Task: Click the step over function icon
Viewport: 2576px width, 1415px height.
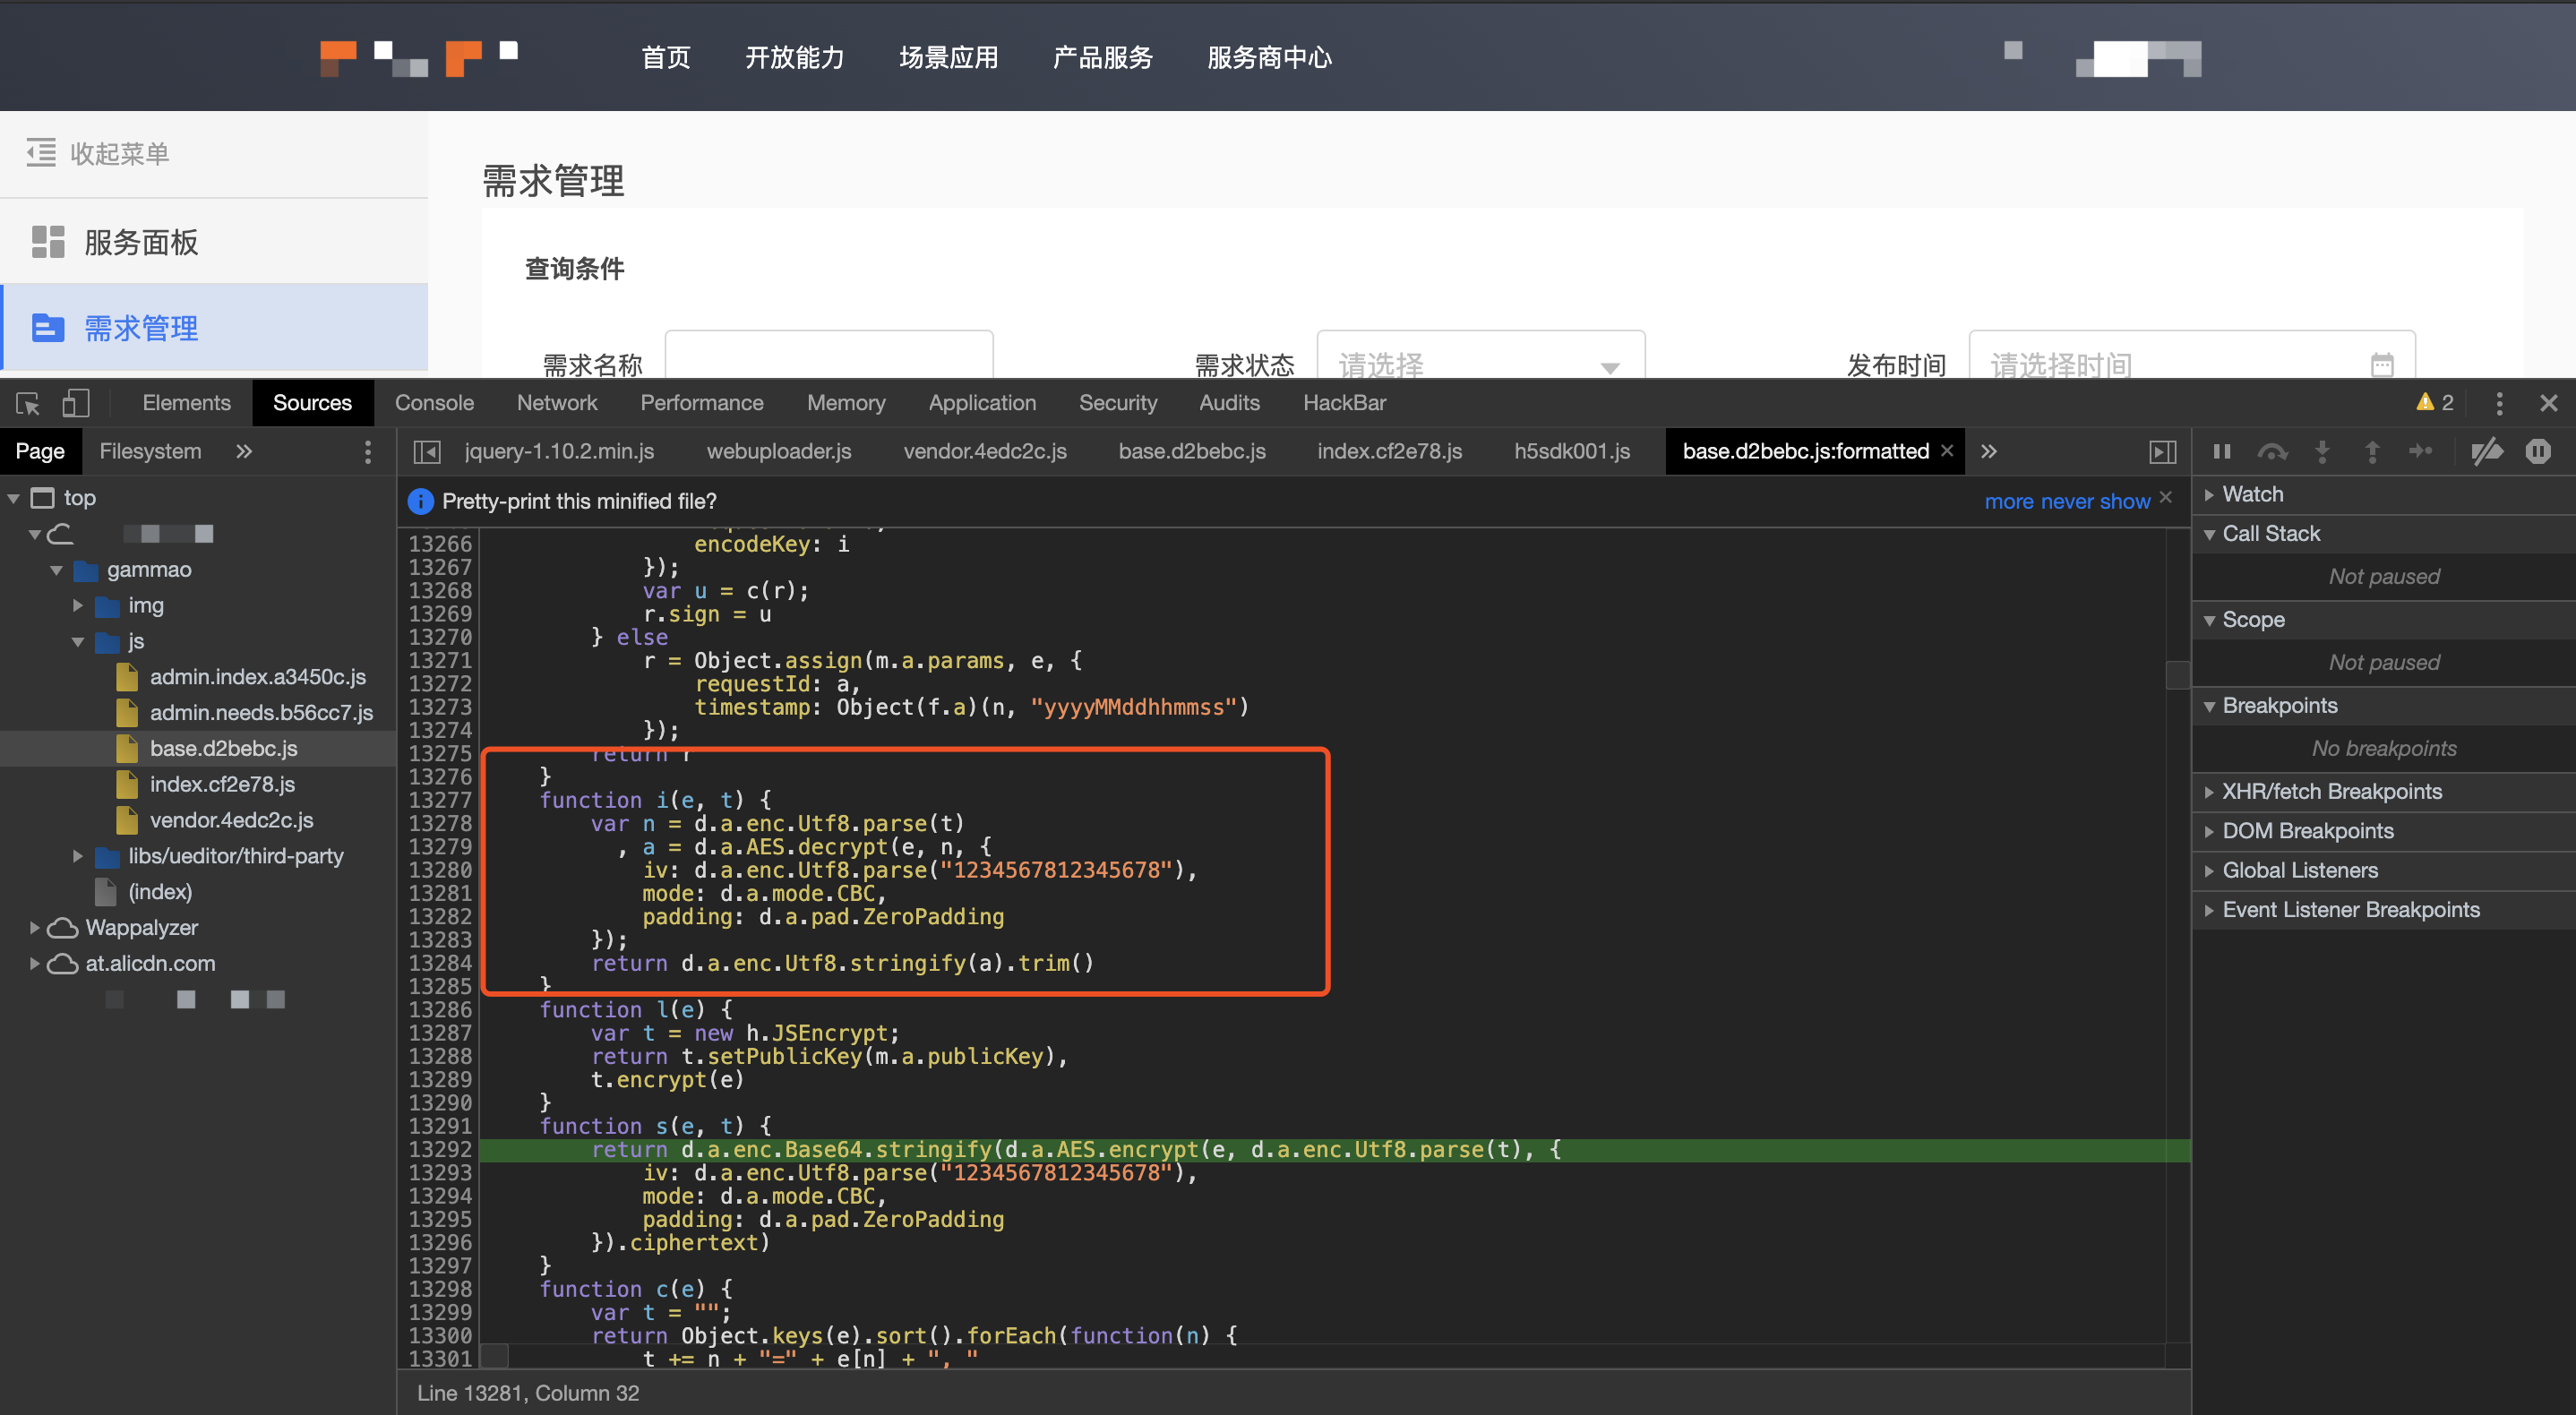Action: click(2272, 452)
